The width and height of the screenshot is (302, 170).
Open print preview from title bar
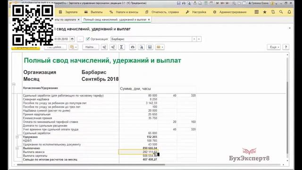pos(189,3)
